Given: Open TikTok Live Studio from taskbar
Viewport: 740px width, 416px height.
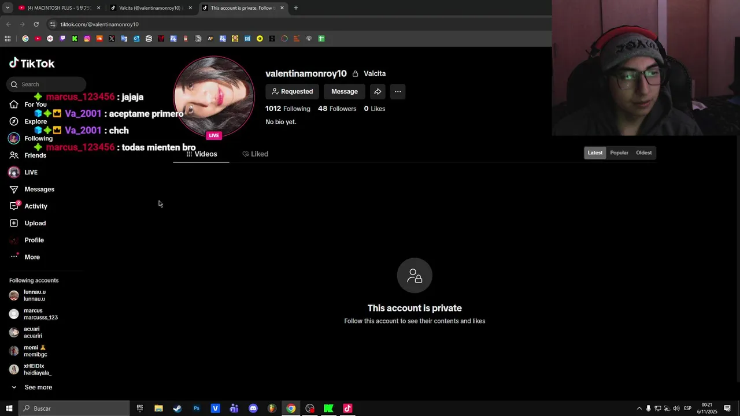Looking at the screenshot, I should (x=347, y=408).
